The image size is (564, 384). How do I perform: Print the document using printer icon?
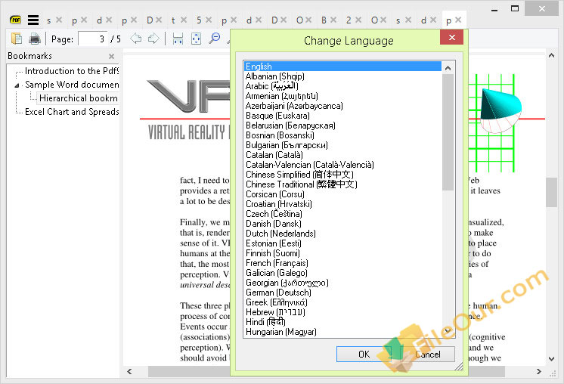point(35,39)
